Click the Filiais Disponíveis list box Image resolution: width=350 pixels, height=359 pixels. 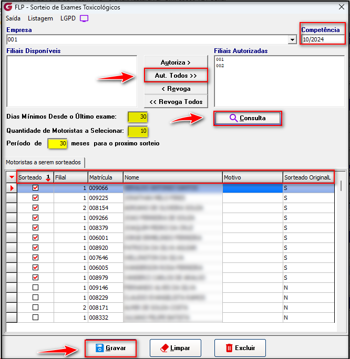click(72, 81)
